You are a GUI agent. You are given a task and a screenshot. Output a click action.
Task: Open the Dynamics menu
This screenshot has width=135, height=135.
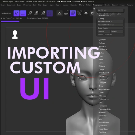pyautogui.click(x=27, y=5)
